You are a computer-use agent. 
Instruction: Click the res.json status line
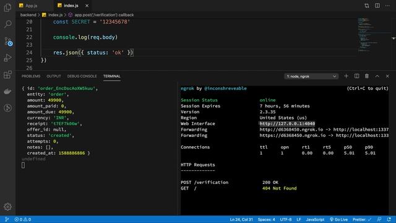coord(93,53)
